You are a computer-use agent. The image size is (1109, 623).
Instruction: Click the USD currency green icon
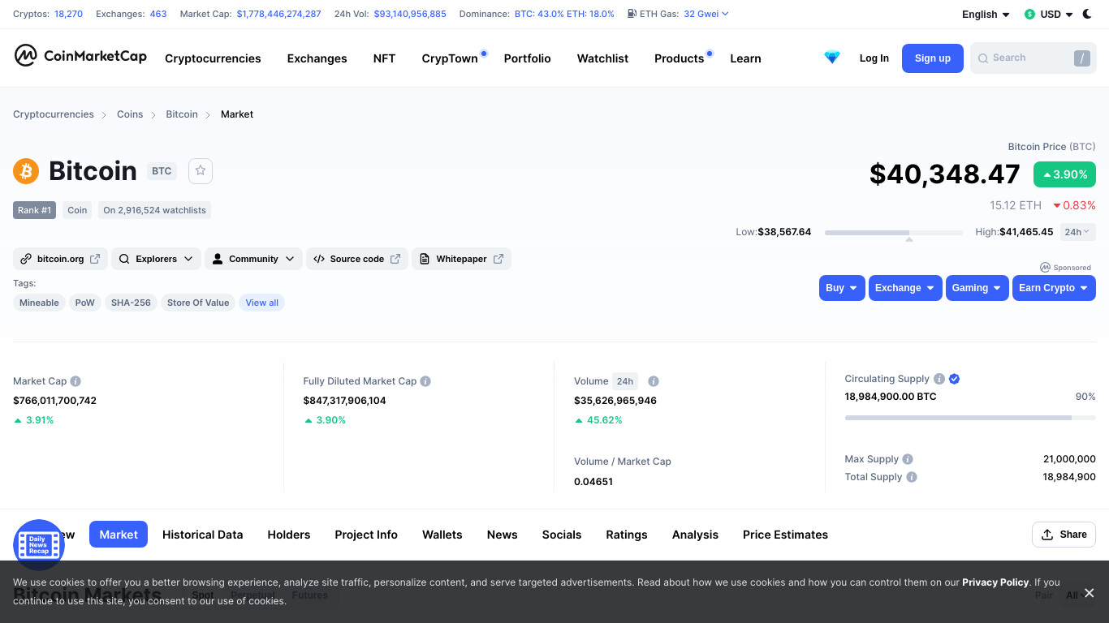(1029, 14)
